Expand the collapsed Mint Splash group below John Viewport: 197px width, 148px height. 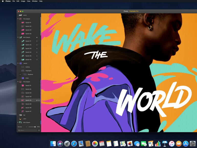point(18,122)
